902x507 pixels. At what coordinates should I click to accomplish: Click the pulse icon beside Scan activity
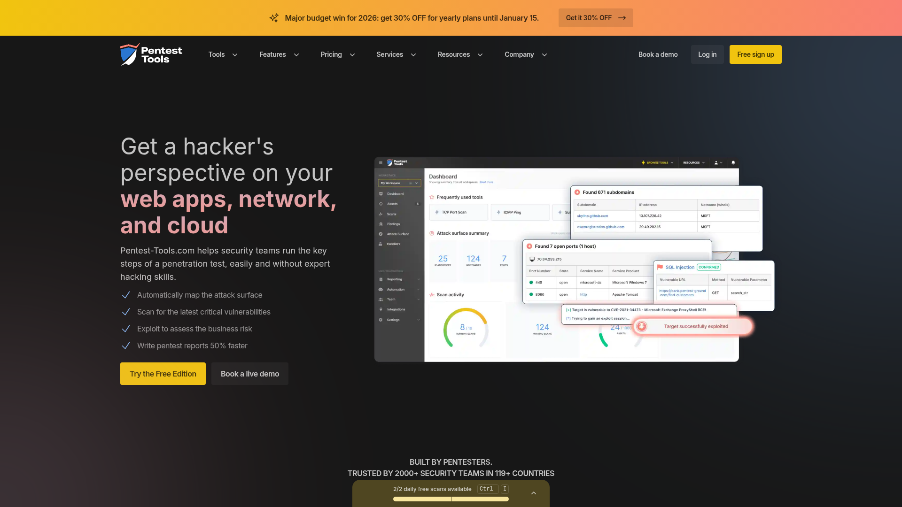coord(432,295)
